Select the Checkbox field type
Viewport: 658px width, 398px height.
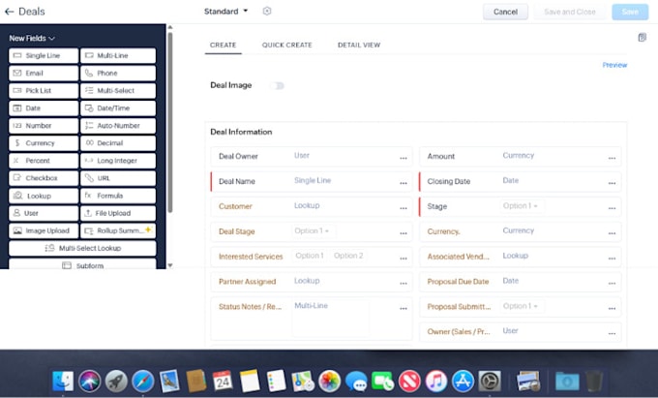click(x=44, y=178)
